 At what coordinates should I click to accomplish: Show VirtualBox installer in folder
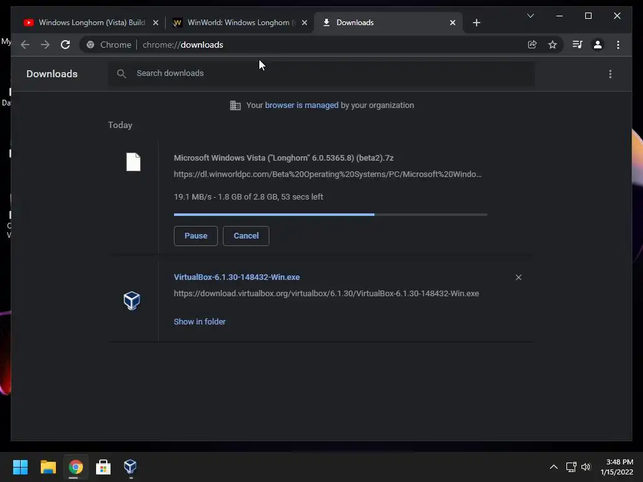point(200,322)
